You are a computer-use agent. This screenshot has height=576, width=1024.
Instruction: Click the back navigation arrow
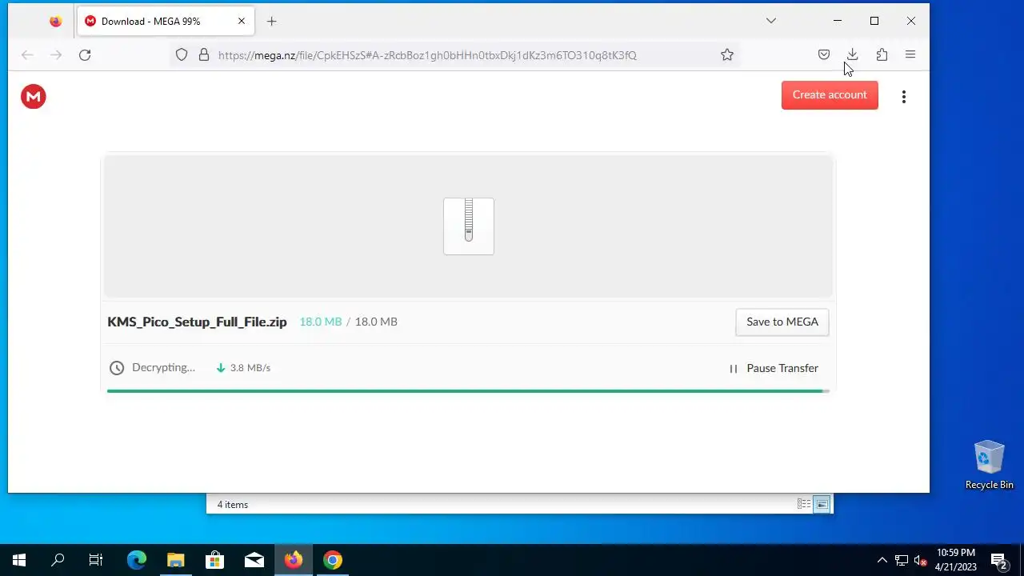(27, 54)
